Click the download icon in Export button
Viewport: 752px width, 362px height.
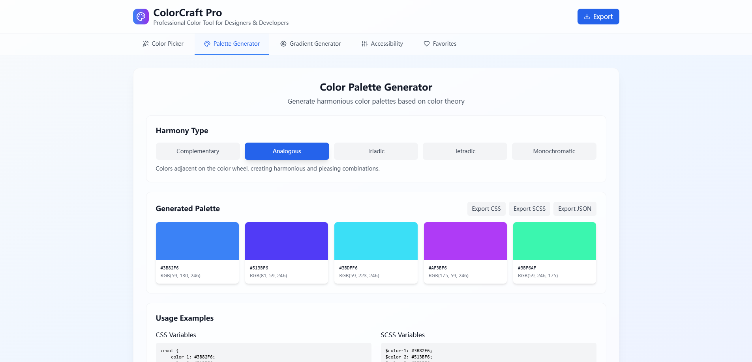point(587,17)
